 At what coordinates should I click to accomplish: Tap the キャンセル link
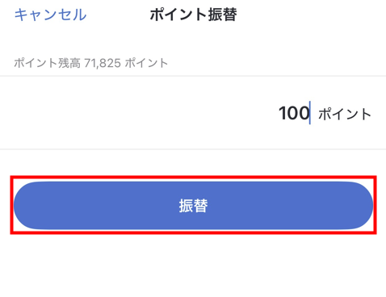50,15
